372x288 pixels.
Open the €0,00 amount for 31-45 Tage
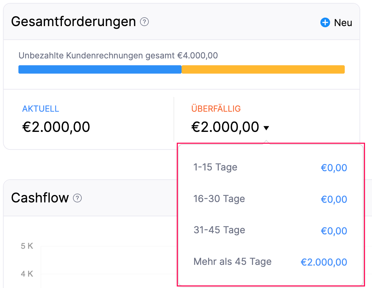tap(334, 231)
